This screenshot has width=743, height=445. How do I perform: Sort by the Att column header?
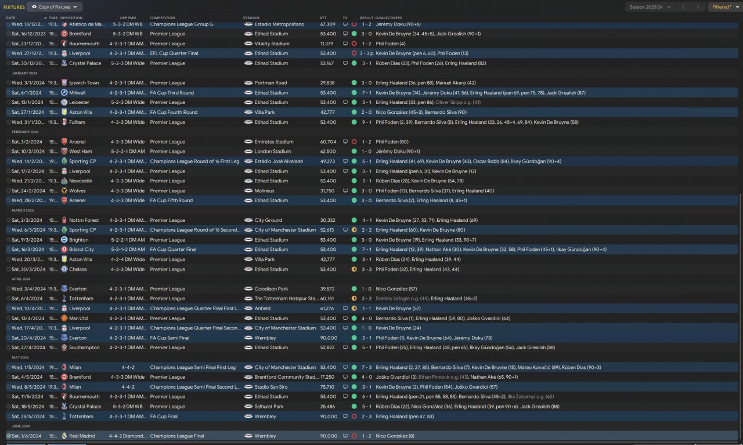point(323,18)
